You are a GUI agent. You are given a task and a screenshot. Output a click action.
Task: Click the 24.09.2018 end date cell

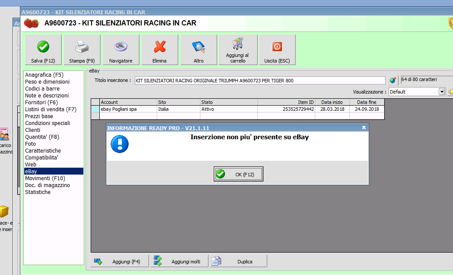pyautogui.click(x=367, y=109)
